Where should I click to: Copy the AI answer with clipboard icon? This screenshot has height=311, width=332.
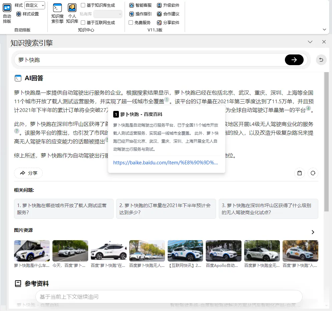pyautogui.click(x=300, y=173)
